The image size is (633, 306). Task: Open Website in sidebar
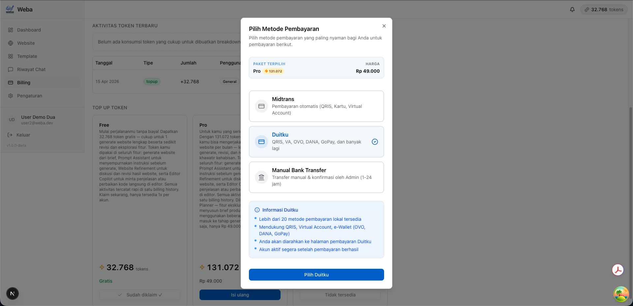tap(42, 43)
